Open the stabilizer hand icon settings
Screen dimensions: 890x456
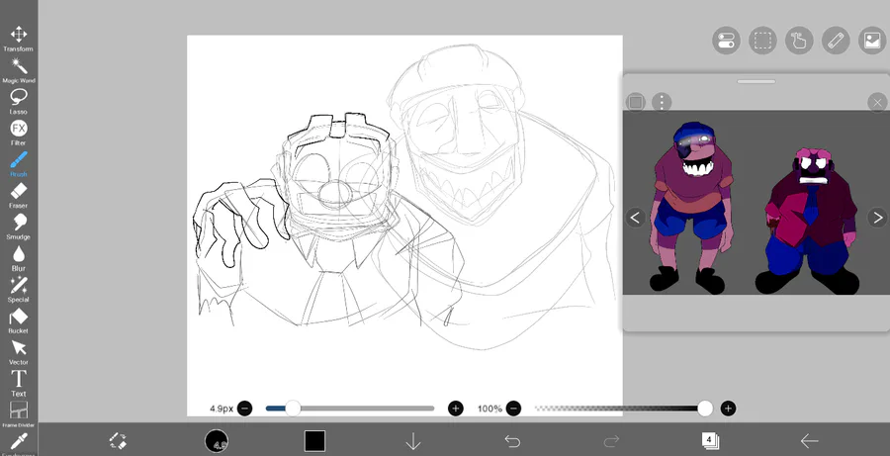tap(799, 41)
